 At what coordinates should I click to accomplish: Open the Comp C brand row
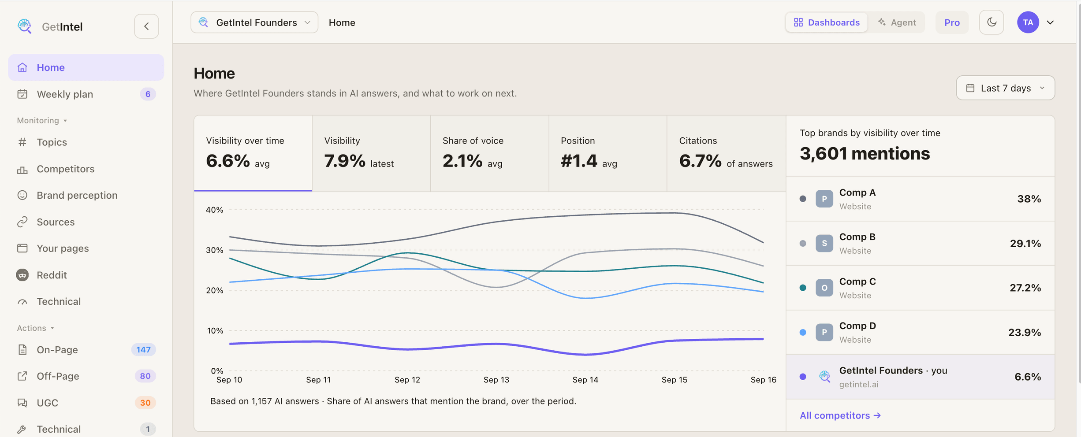click(921, 288)
